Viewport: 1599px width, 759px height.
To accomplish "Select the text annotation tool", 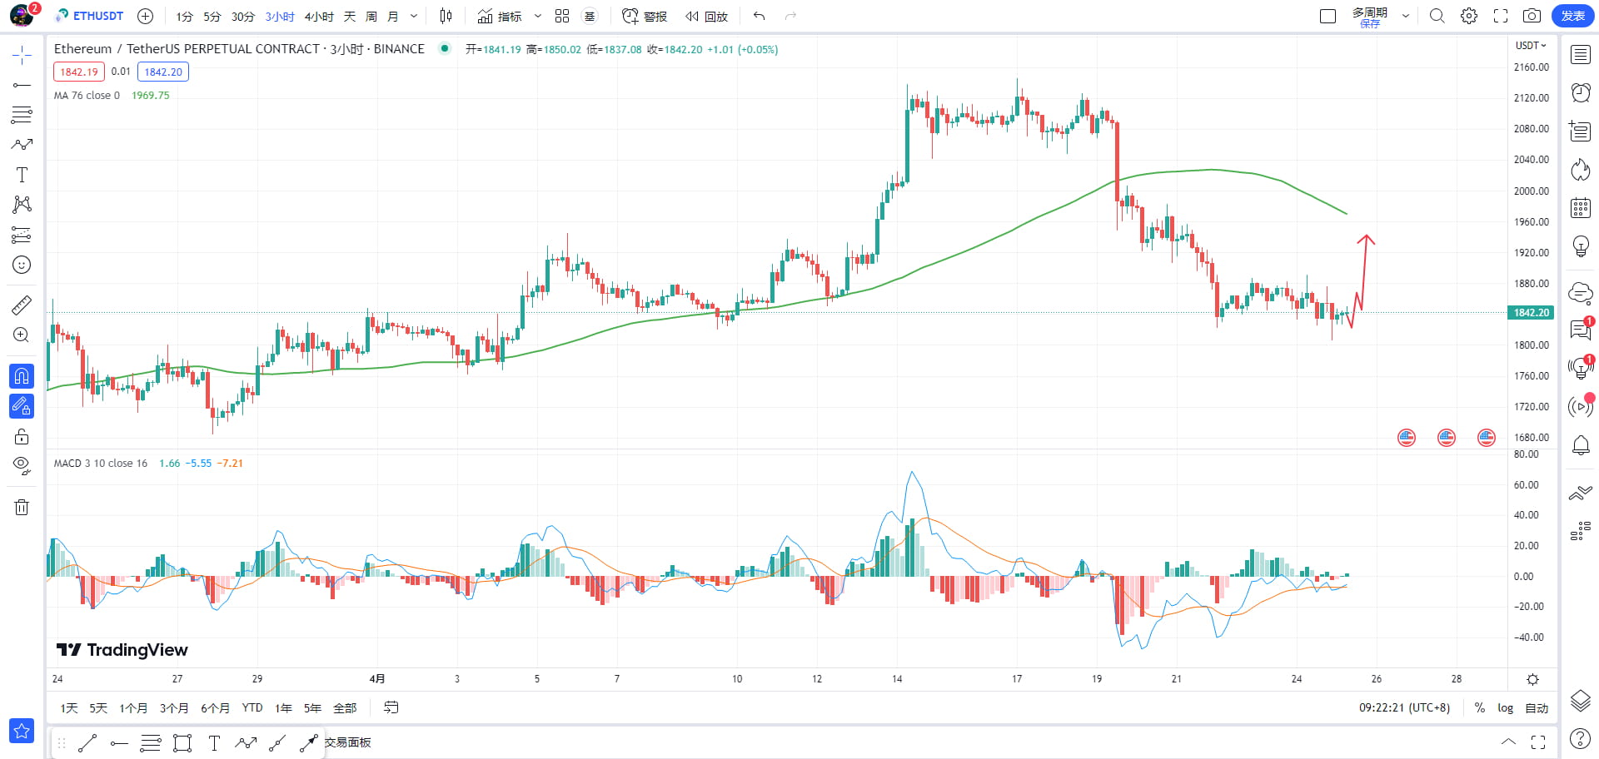I will (x=22, y=175).
